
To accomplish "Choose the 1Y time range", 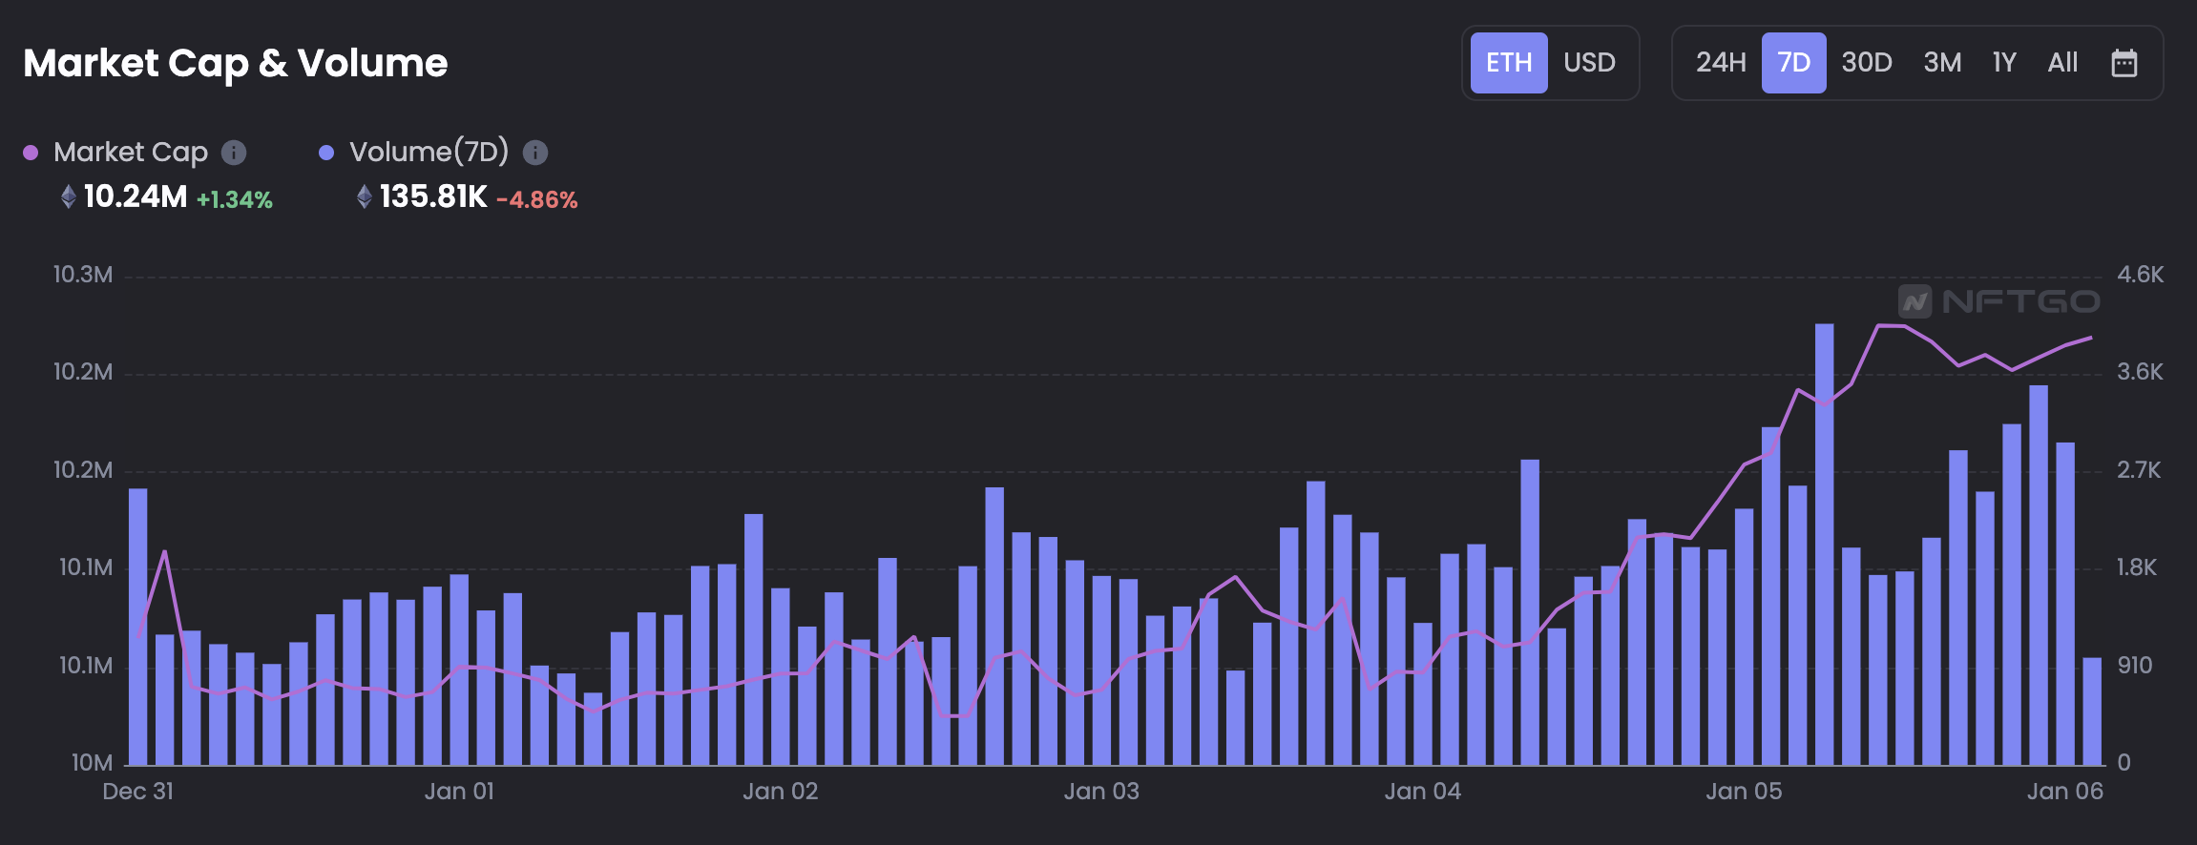I will coord(2003,63).
